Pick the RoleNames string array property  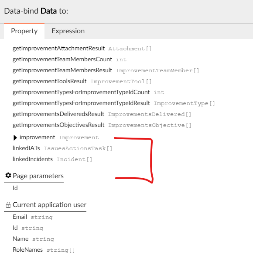[44, 250]
